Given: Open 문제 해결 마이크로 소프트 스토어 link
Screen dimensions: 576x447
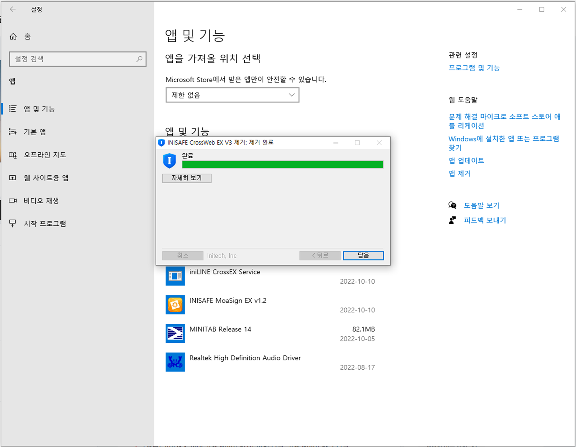Looking at the screenshot, I should pyautogui.click(x=504, y=121).
